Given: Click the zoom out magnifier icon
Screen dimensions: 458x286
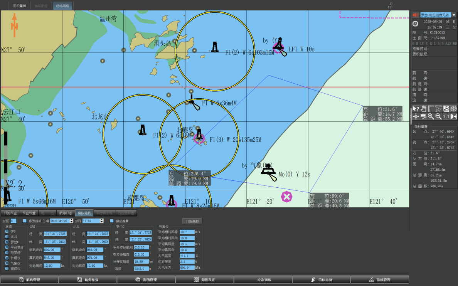Looking at the screenshot, I should 438,116.
